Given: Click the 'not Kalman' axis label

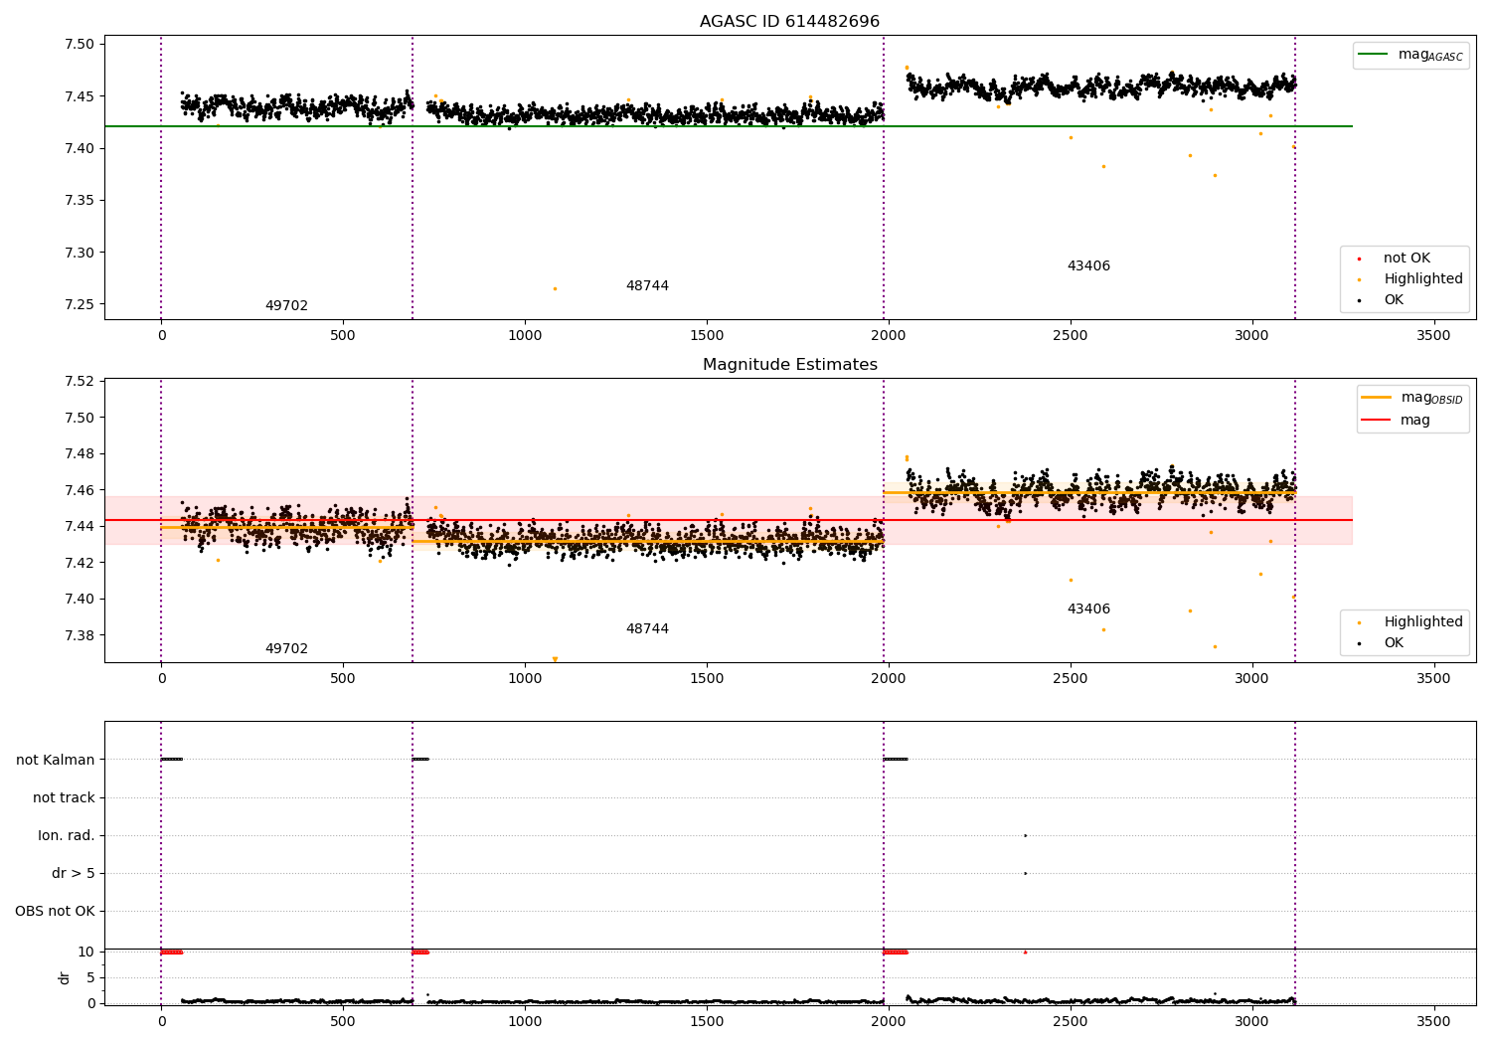Looking at the screenshot, I should tap(56, 761).
